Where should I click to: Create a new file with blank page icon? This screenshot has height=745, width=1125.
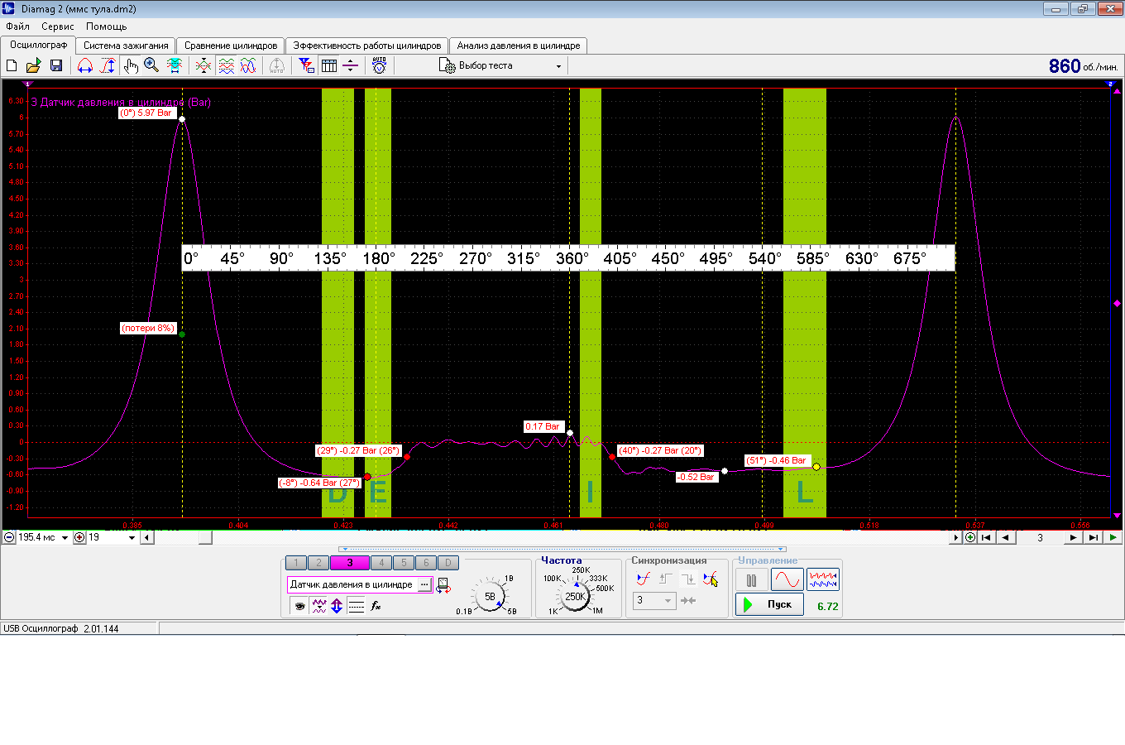tap(12, 65)
